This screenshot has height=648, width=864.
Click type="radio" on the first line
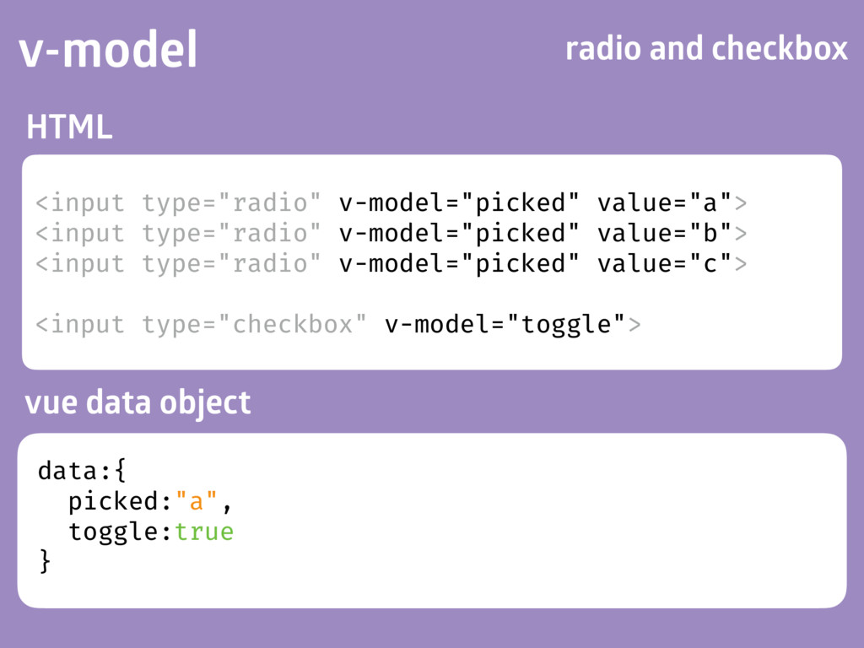231,203
